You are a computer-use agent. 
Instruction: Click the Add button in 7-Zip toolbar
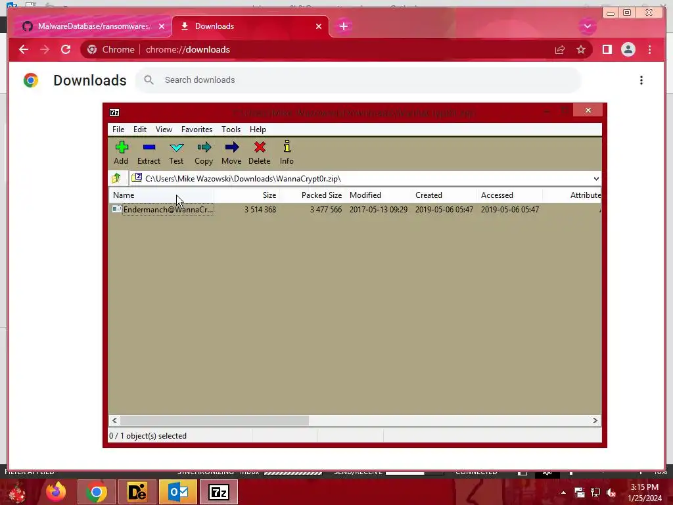[x=121, y=153]
